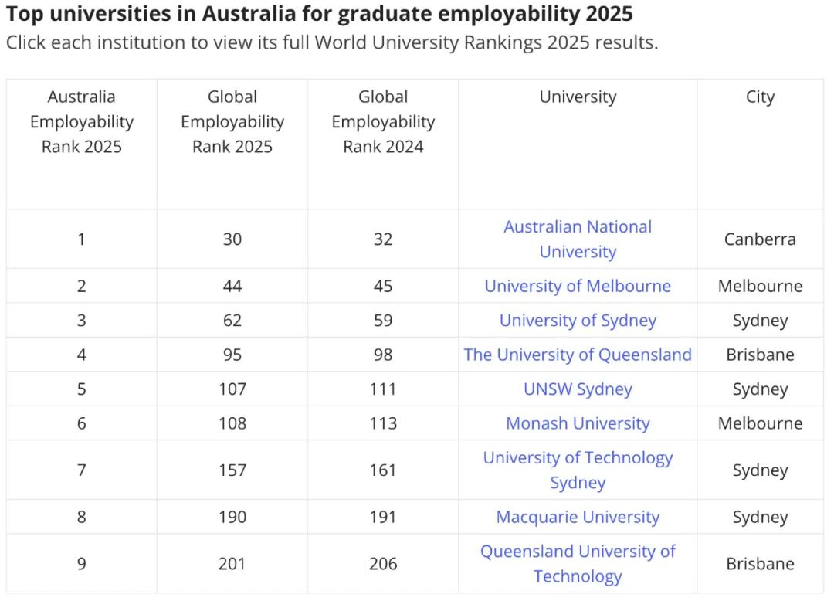Screen dimensions: 834x601
Task: Click the Global Employability Rank 2024 header
Action: [x=383, y=122]
